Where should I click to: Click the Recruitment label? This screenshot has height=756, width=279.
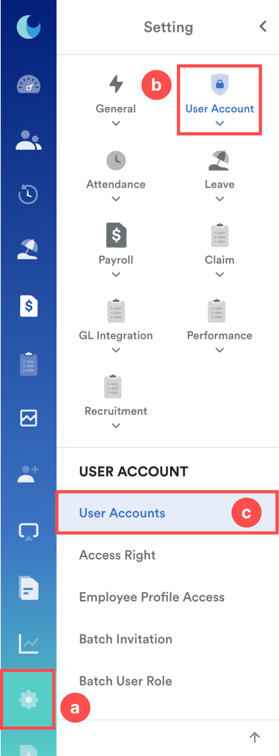pyautogui.click(x=116, y=411)
